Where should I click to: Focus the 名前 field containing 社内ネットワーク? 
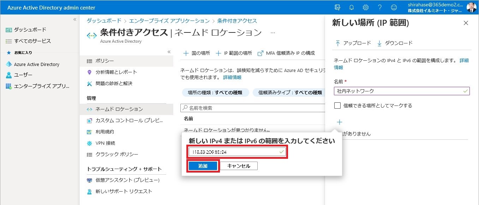click(x=402, y=91)
